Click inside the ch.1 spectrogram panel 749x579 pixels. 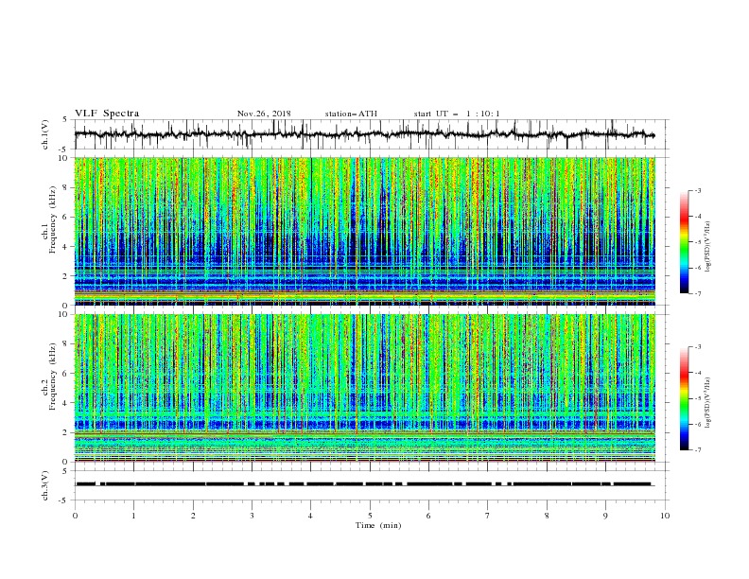coord(364,231)
